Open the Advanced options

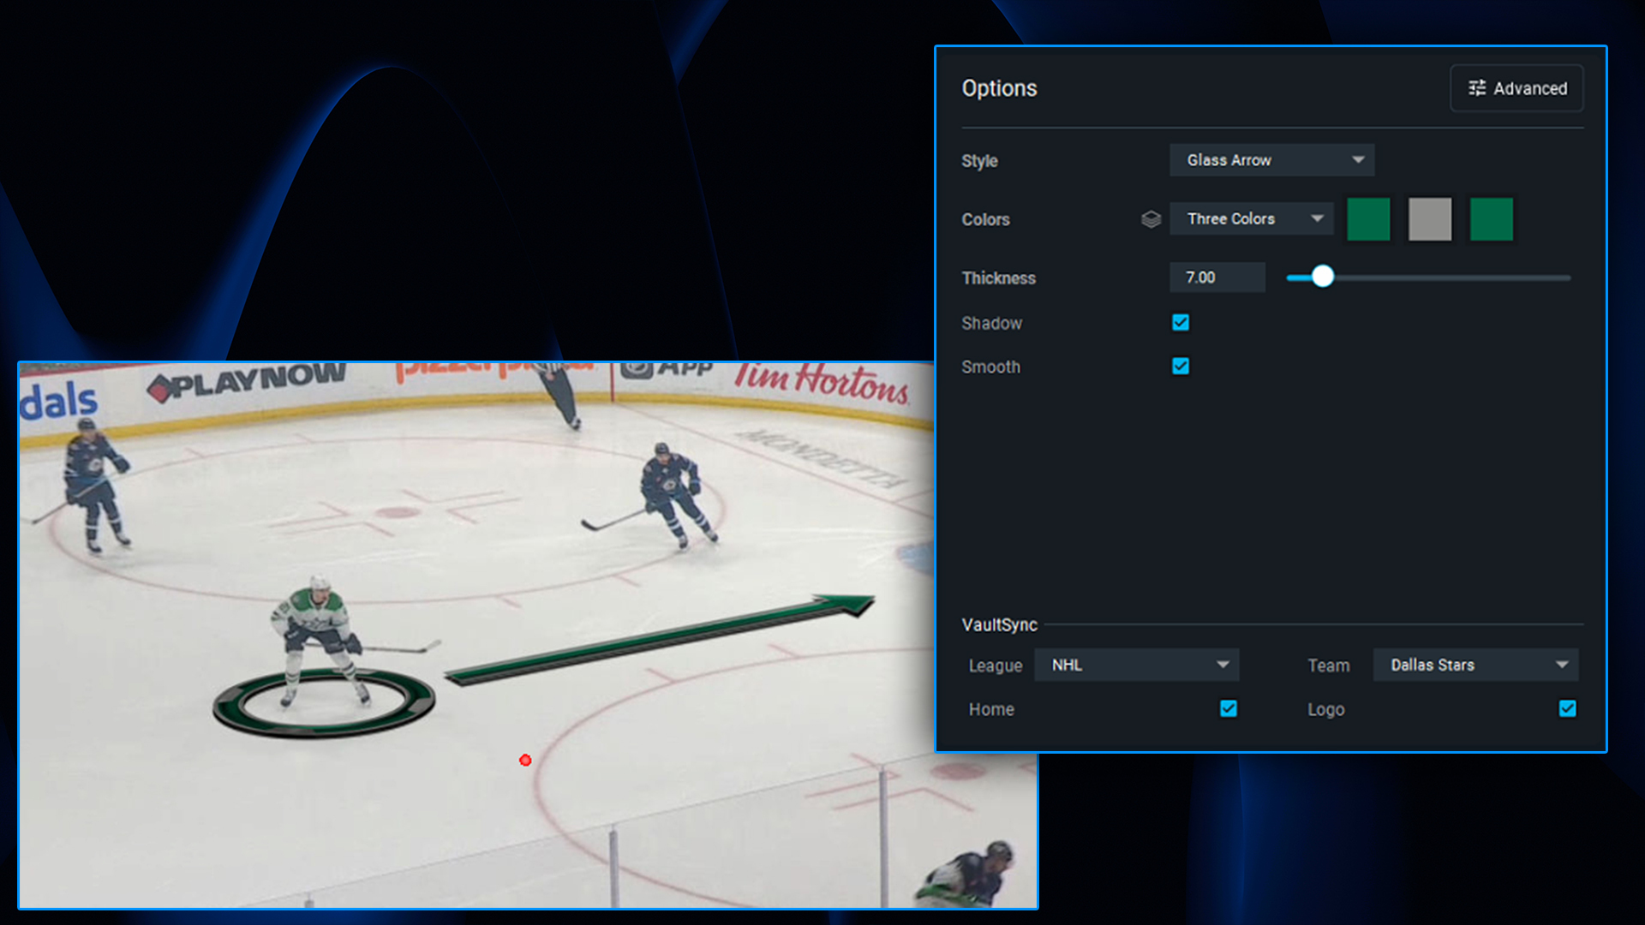click(1516, 88)
